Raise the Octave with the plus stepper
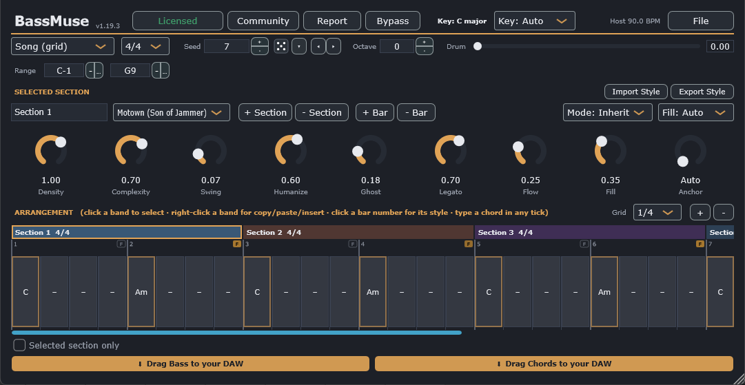Image resolution: width=745 pixels, height=385 pixels. pos(425,42)
